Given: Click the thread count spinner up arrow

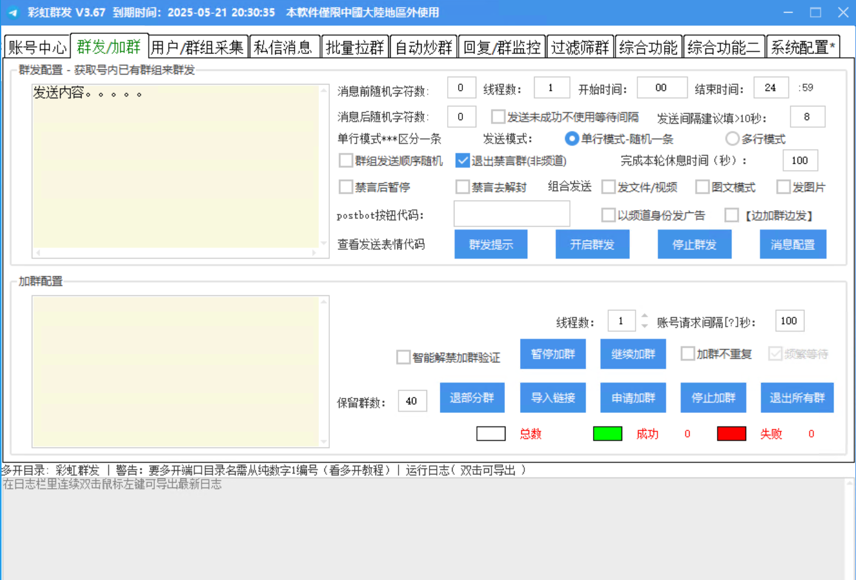Looking at the screenshot, I should 645,316.
